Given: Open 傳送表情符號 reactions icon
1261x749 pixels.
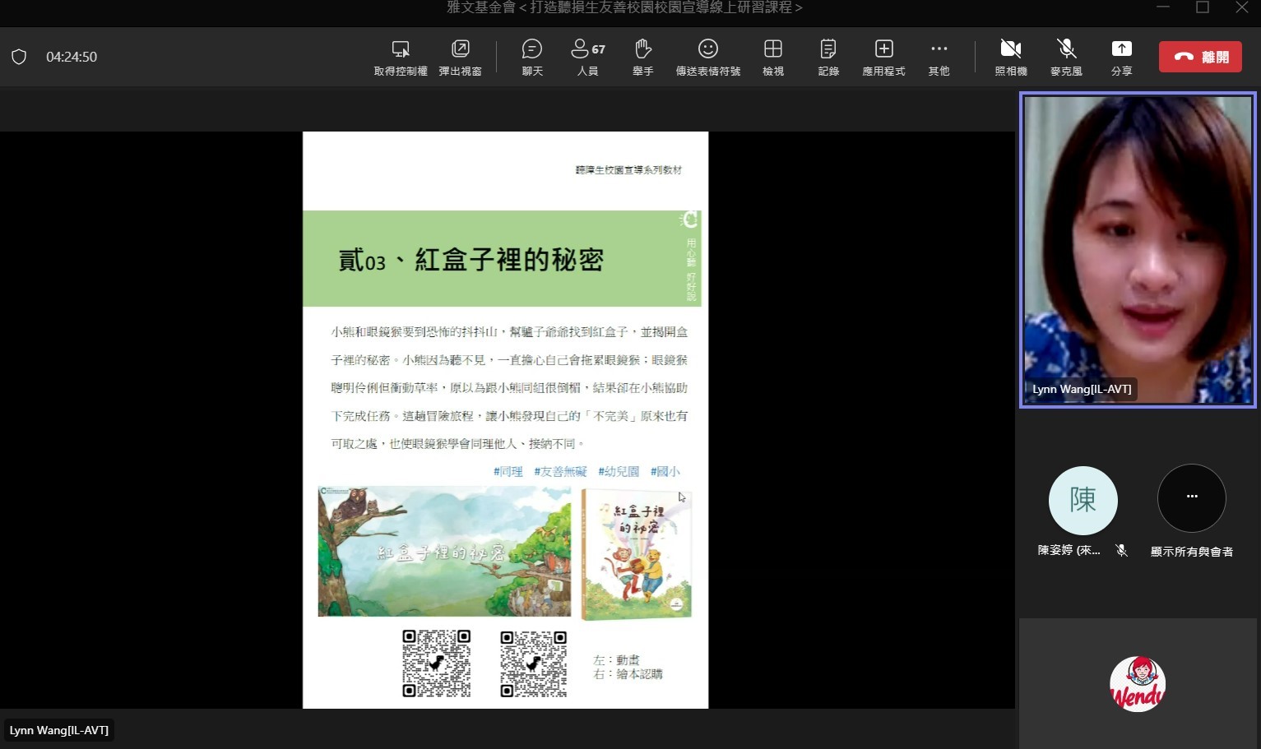Looking at the screenshot, I should (x=707, y=50).
